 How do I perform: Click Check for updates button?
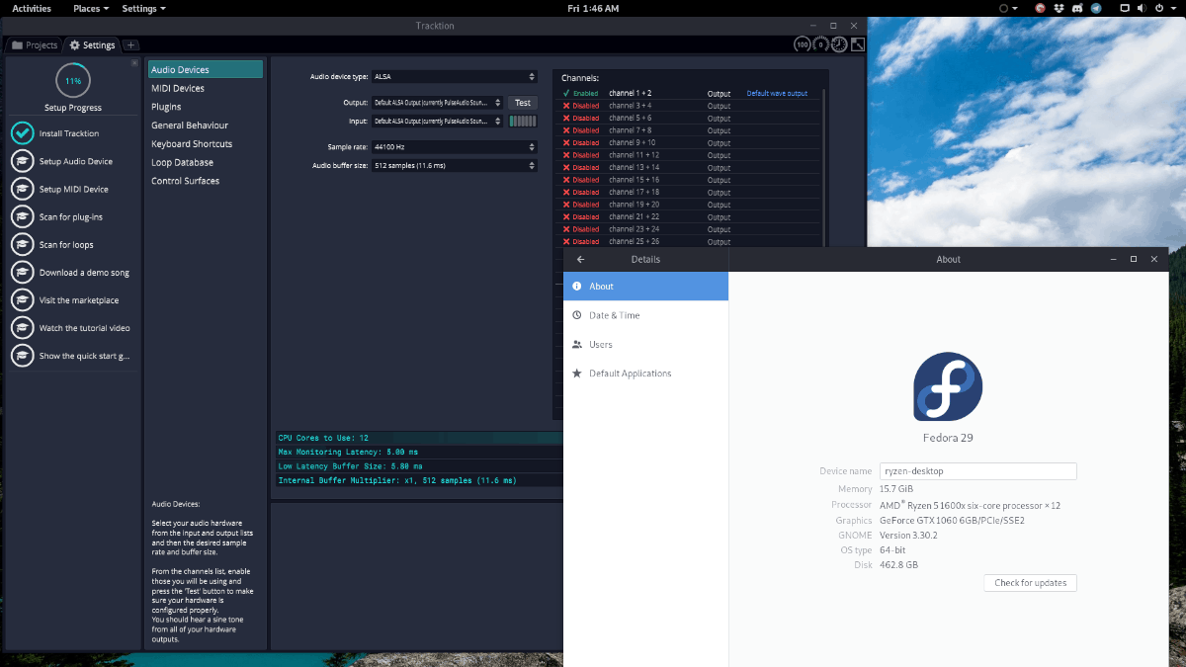(x=1030, y=583)
